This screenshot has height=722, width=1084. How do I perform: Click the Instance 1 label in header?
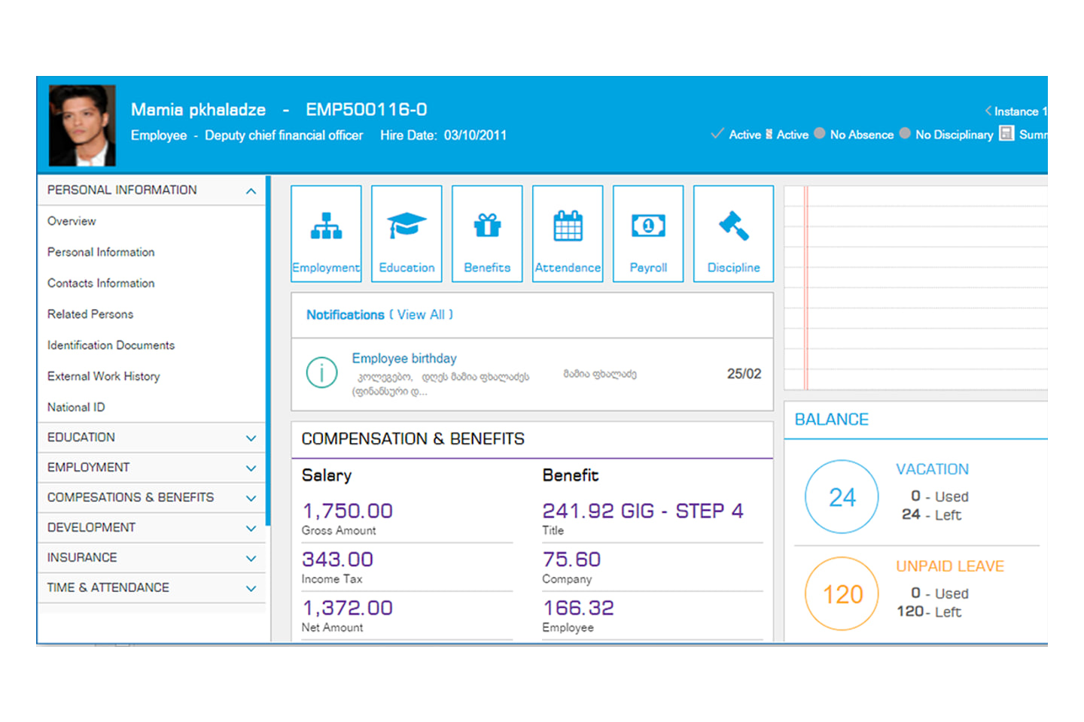click(x=1020, y=111)
